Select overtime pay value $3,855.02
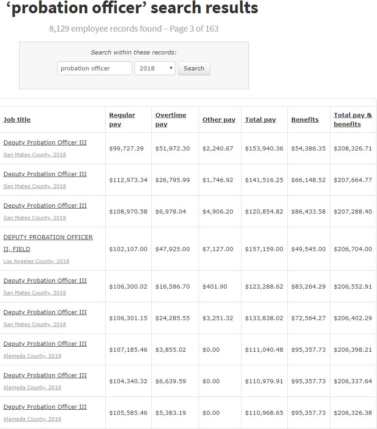Screen dimensions: 377x429 point(171,350)
